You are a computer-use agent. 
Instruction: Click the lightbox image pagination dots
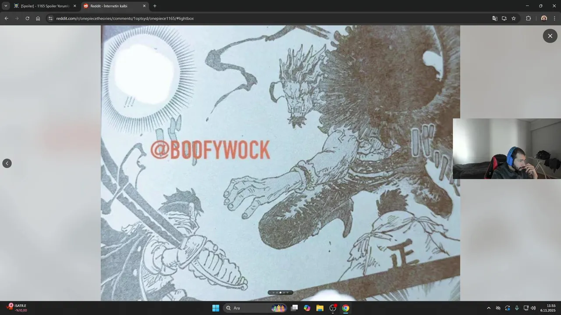280,292
